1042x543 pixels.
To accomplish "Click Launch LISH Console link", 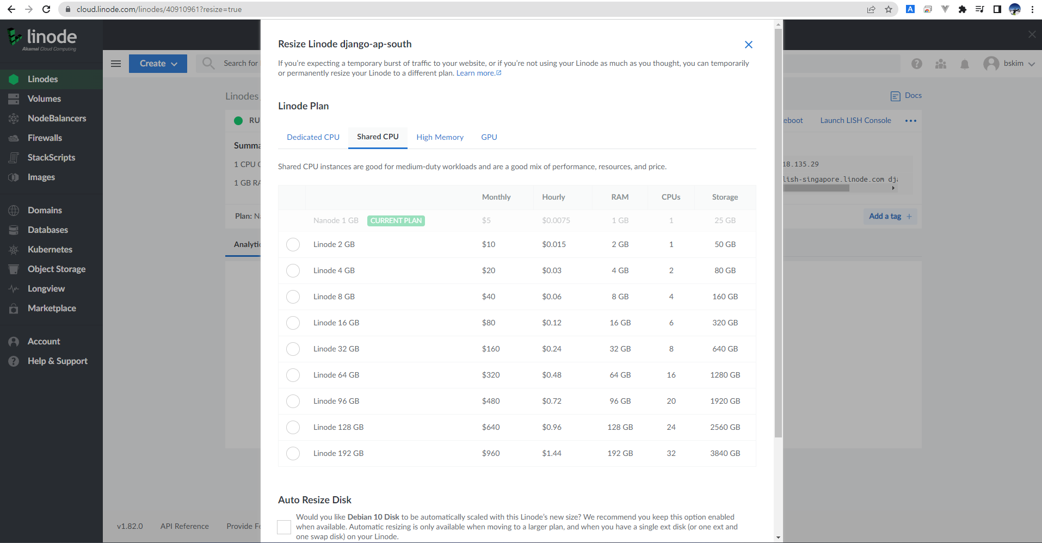I will click(x=855, y=121).
